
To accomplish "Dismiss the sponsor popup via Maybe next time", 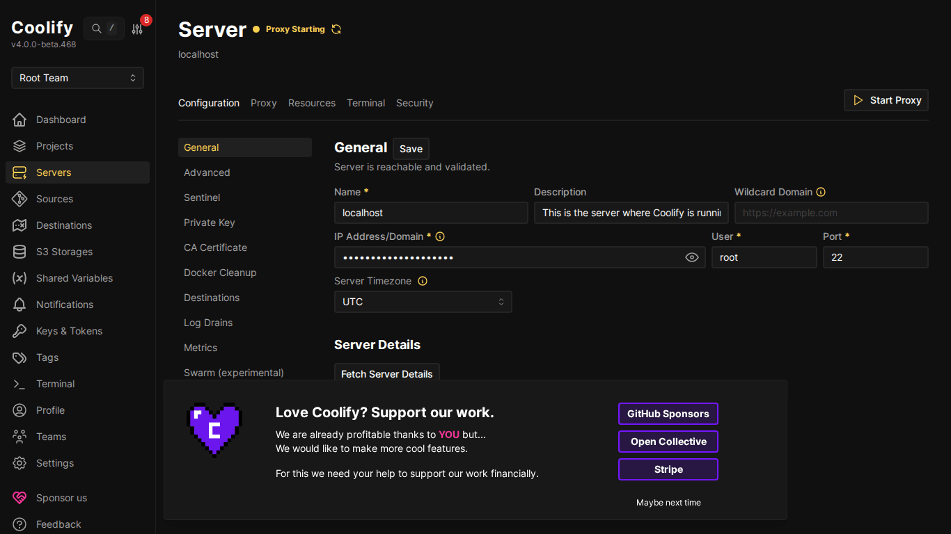I will 668,502.
